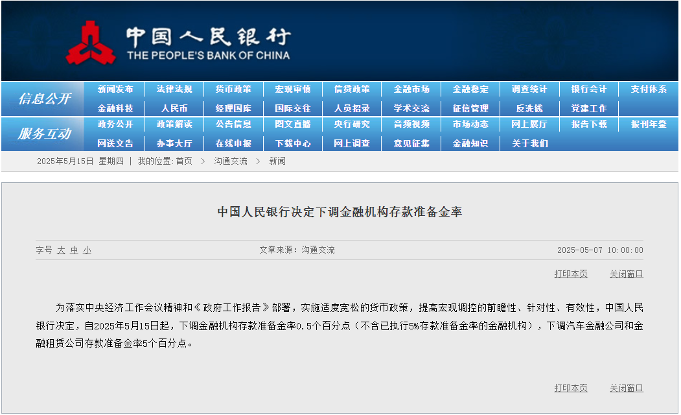Image resolution: width=681 pixels, height=415 pixels.
Task: Open the 政务公开 section under 服务互动
Action: (x=115, y=125)
